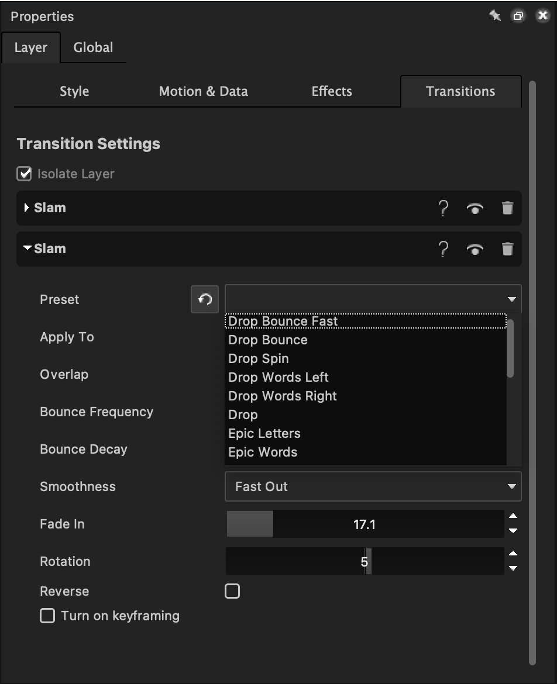Choose the Drop Words Left preset

[x=366, y=377]
